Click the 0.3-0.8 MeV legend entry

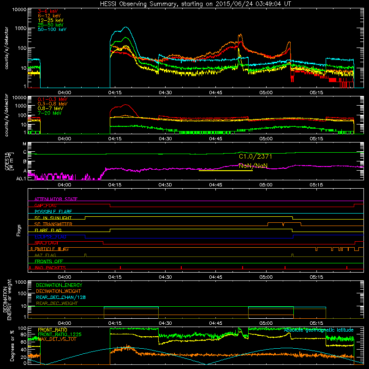click(x=53, y=104)
